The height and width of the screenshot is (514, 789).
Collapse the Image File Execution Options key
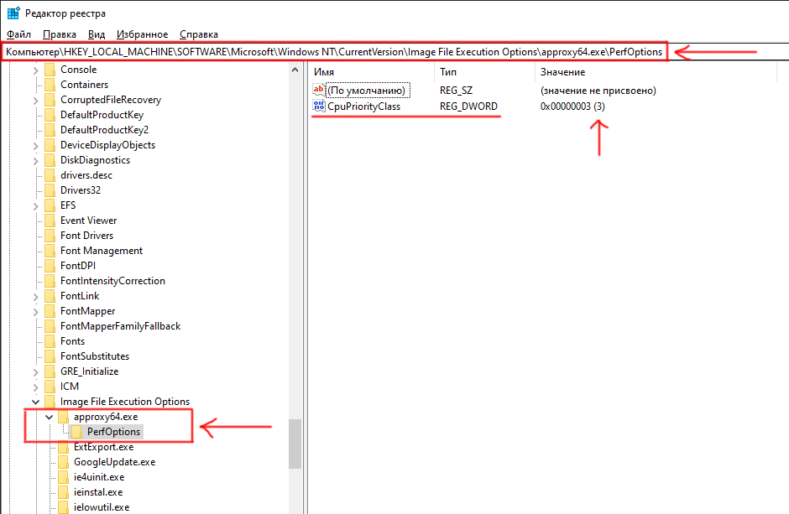tap(36, 402)
